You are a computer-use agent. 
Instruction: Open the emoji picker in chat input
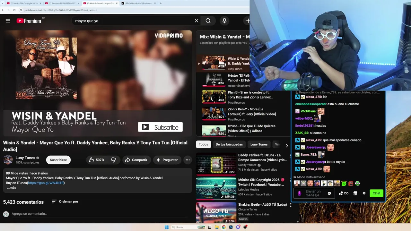click(x=329, y=193)
